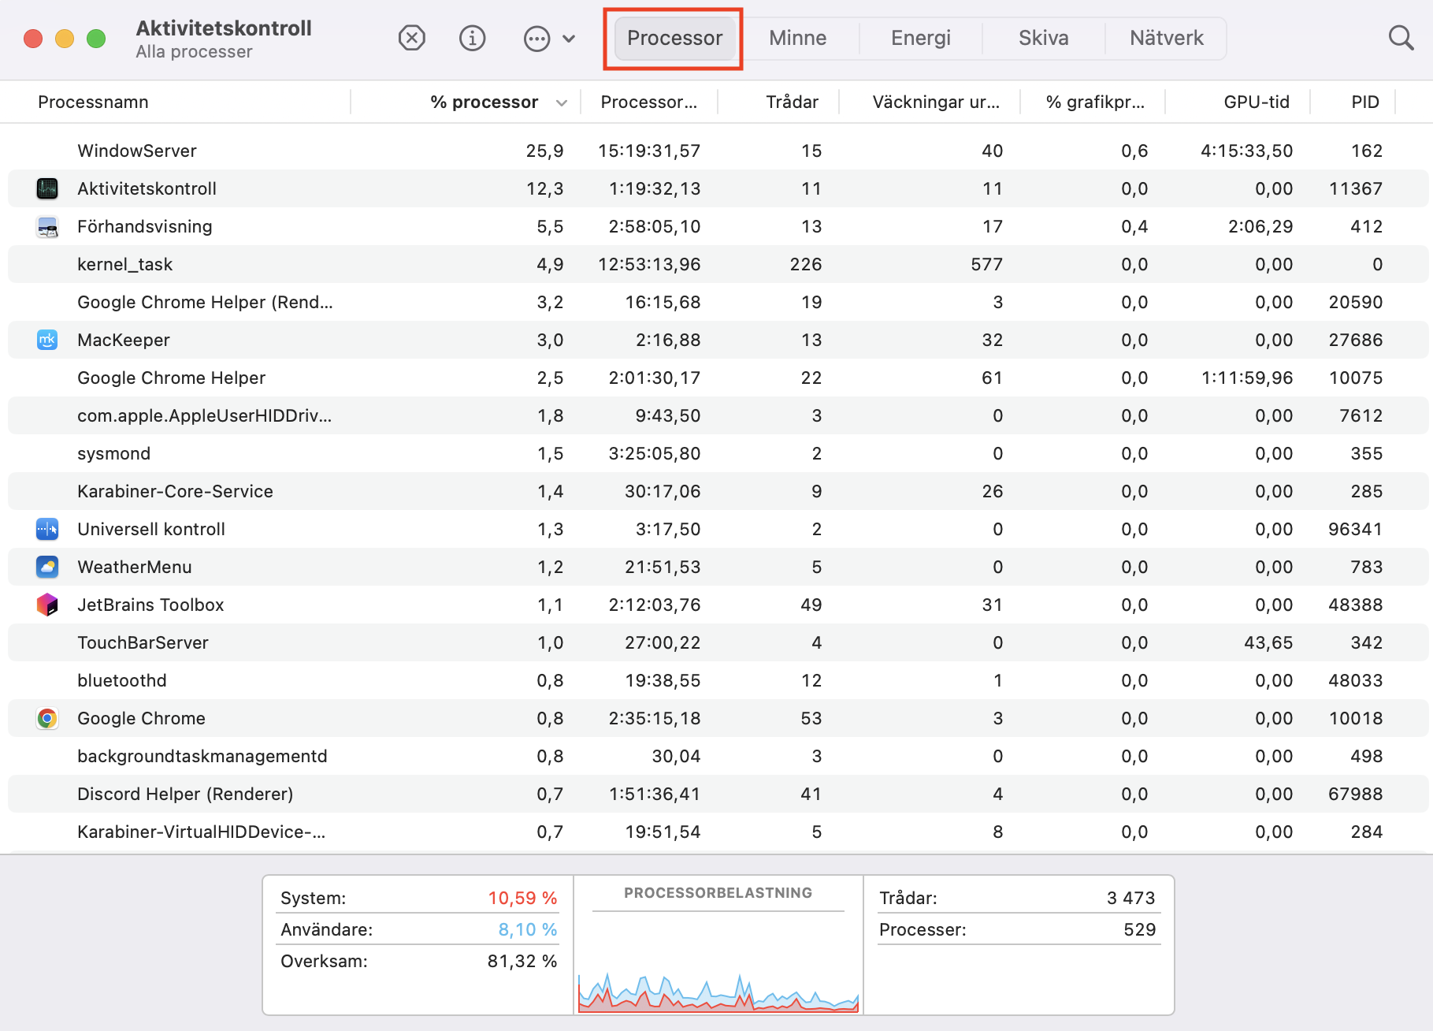1433x1031 pixels.
Task: Select the WindowServer process row
Action: point(718,151)
